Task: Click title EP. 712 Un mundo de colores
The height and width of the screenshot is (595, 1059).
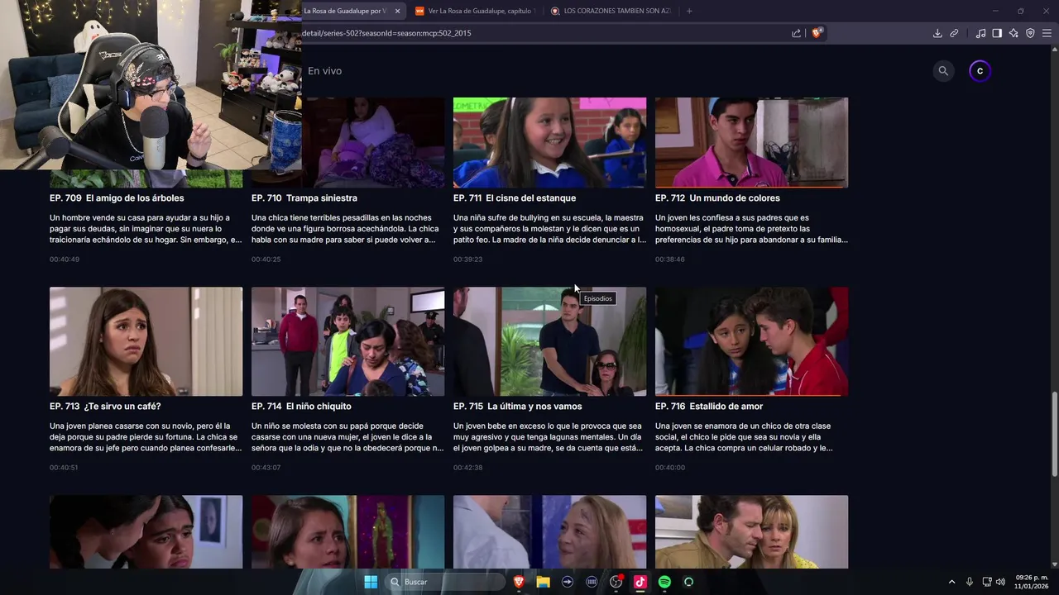Action: click(x=717, y=198)
